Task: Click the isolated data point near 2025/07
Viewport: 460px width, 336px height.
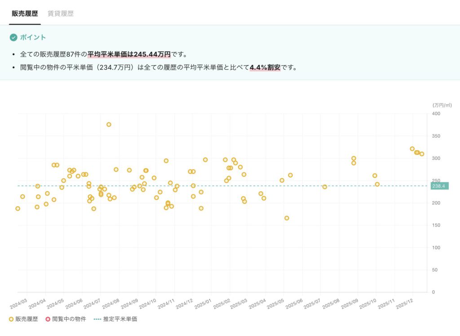Action: 325,187
